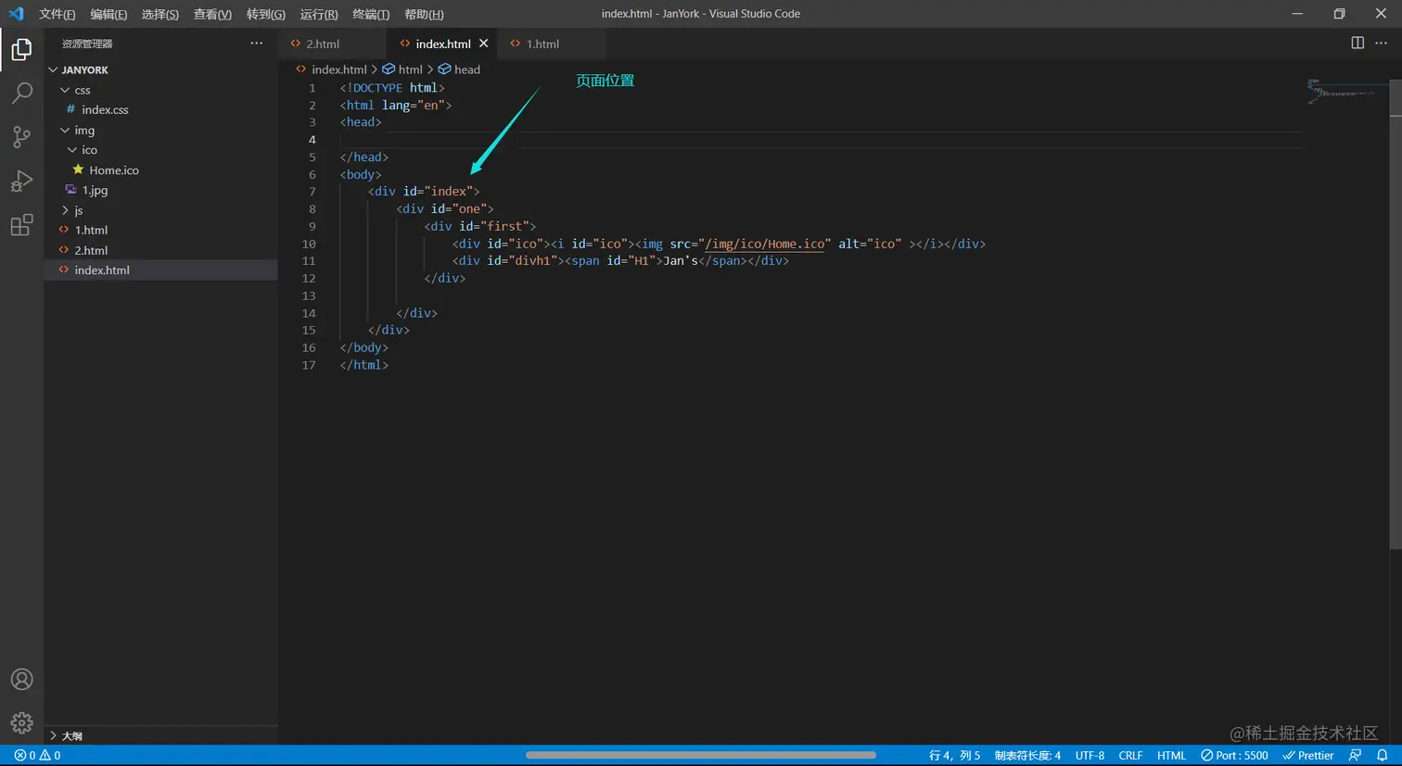1402x766 pixels.
Task: Open the Search view in activity bar
Action: point(21,93)
